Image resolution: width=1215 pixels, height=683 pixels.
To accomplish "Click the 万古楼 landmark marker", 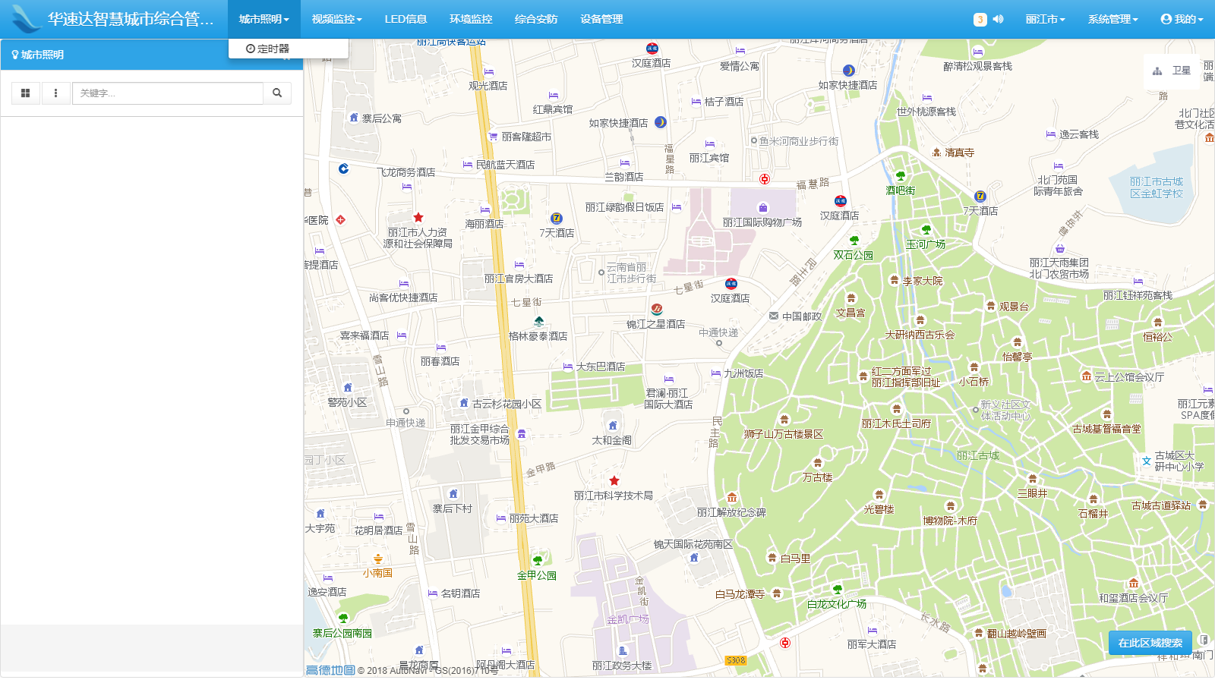I will click(x=818, y=462).
